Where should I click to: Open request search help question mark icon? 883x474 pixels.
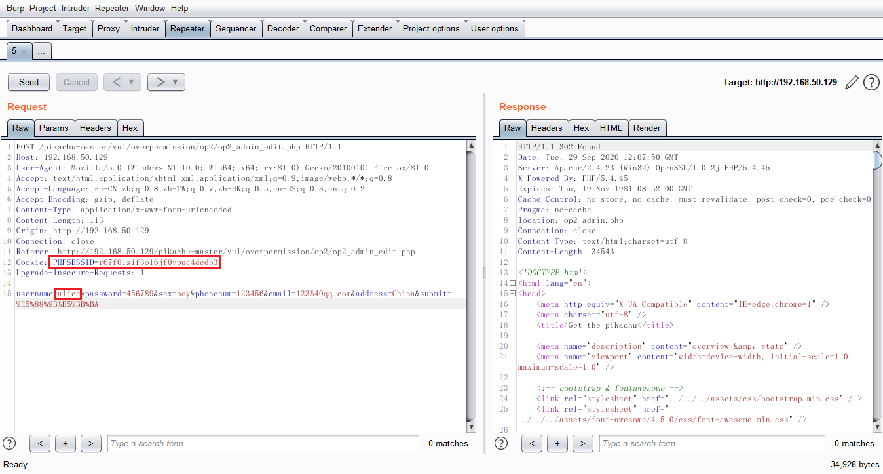9,443
